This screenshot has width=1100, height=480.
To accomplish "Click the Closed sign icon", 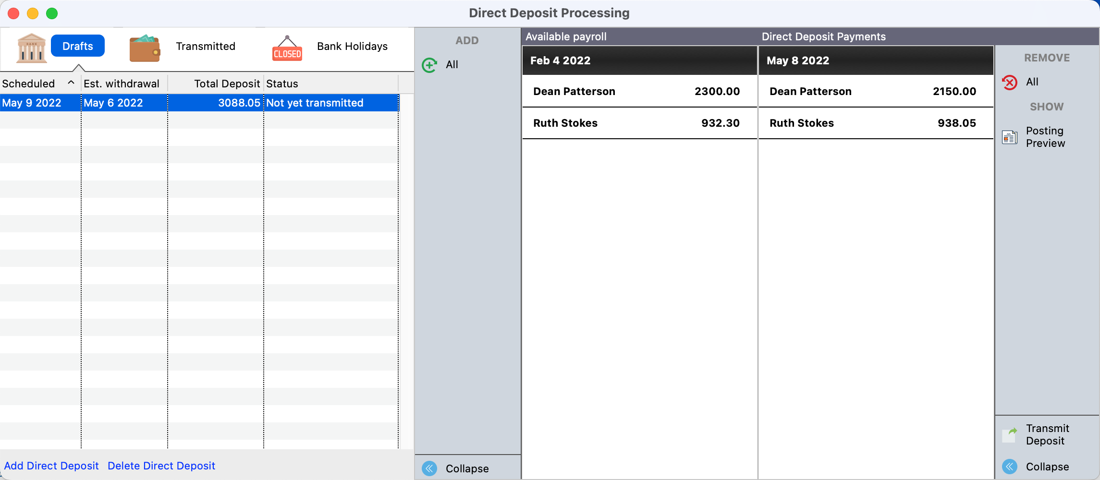I will point(287,48).
